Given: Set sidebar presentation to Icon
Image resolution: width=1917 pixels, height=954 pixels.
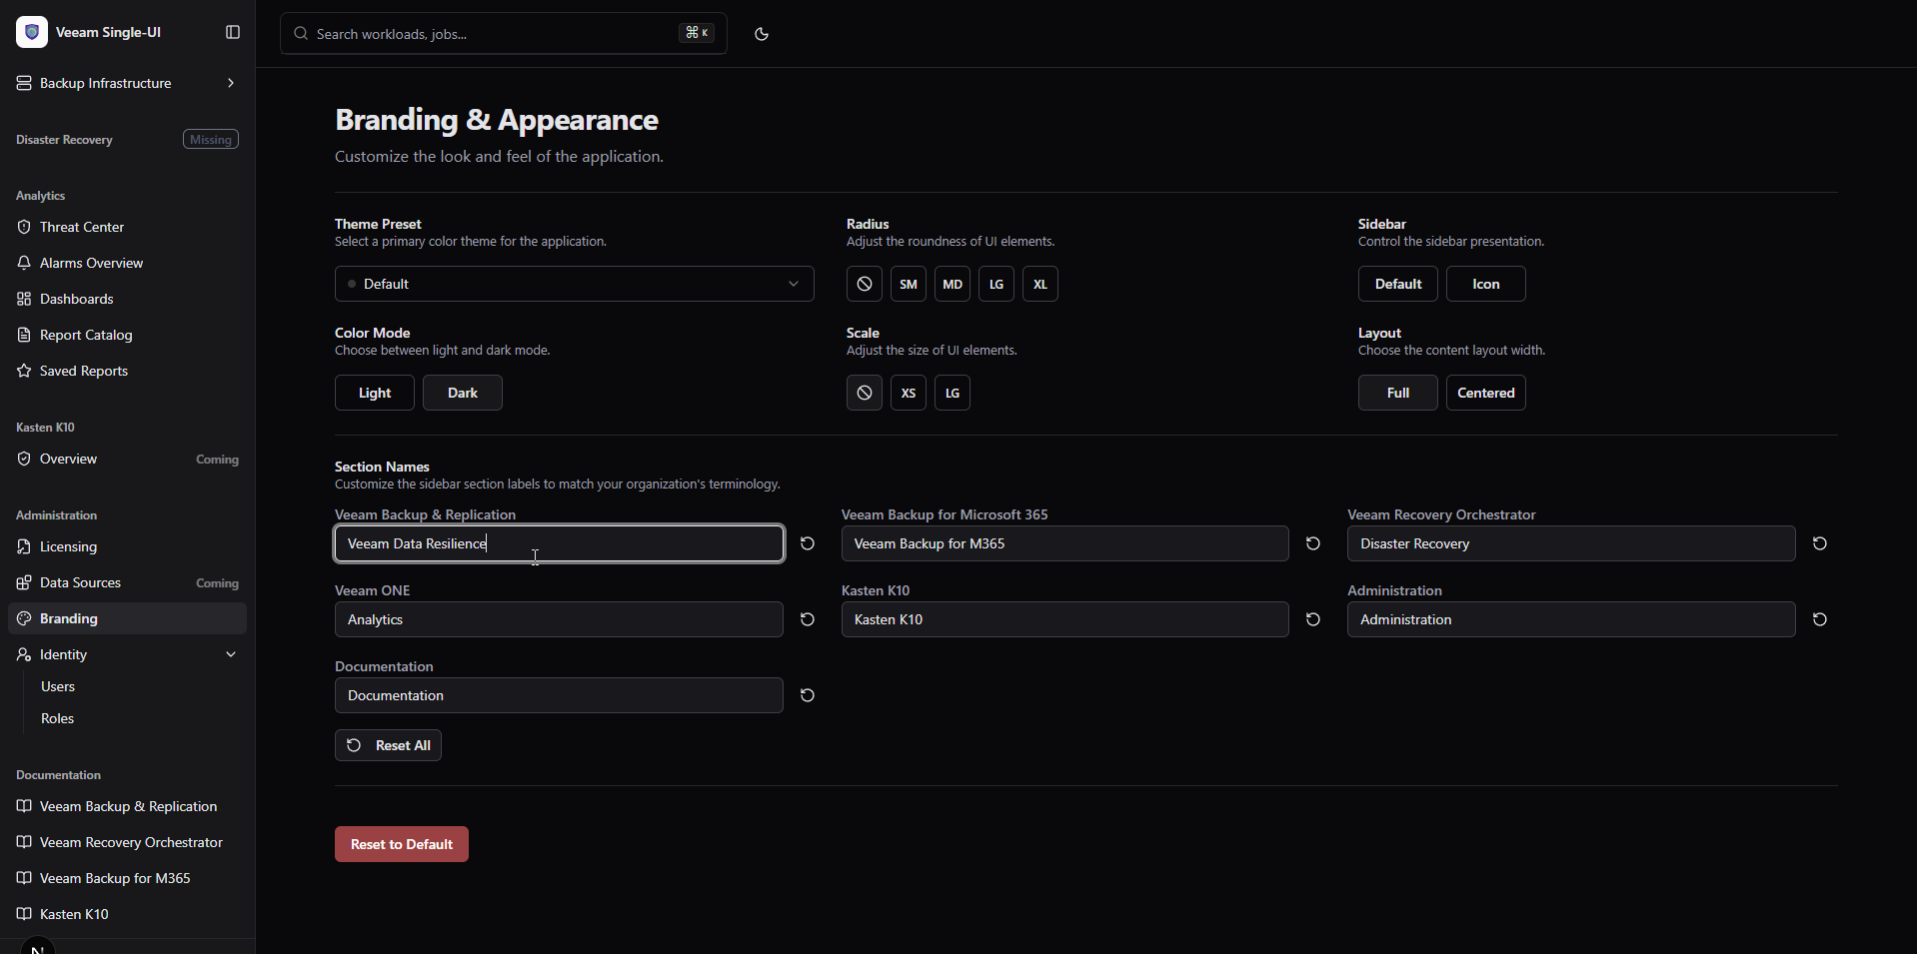Looking at the screenshot, I should (1485, 284).
